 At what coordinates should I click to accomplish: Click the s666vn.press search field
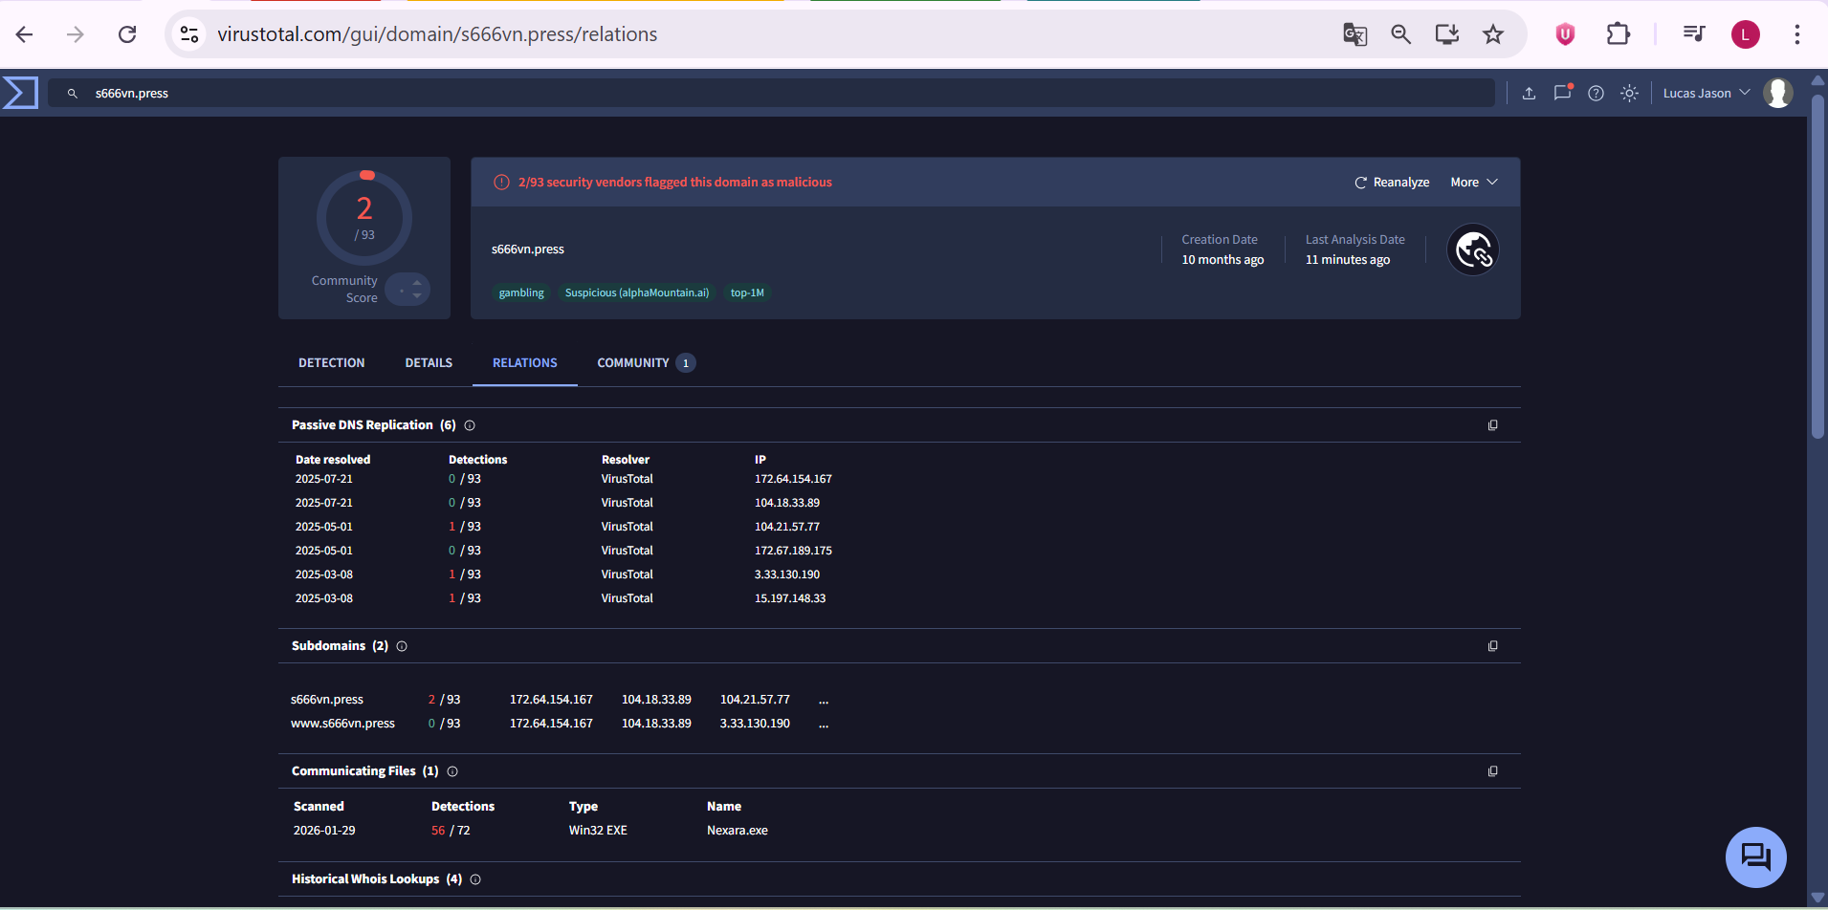765,93
